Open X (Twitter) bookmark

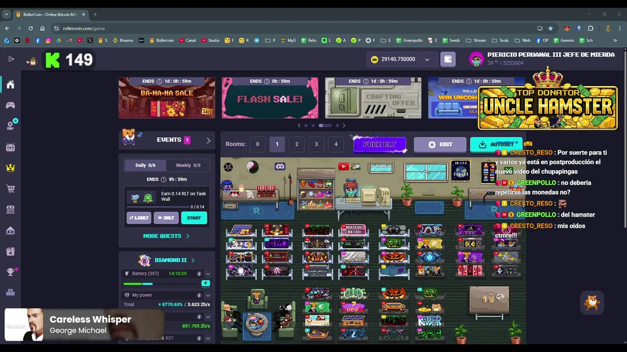pos(90,40)
